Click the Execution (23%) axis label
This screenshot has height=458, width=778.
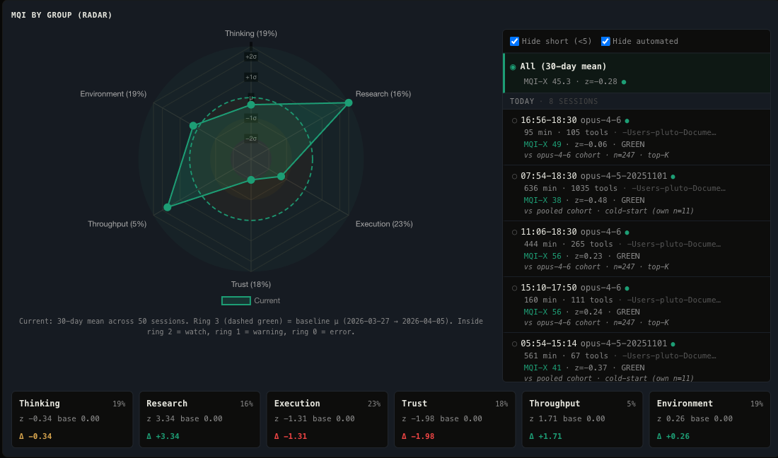coord(384,224)
